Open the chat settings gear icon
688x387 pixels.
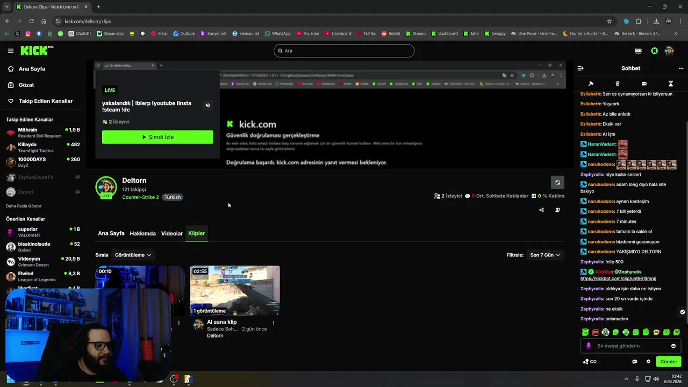click(648, 362)
